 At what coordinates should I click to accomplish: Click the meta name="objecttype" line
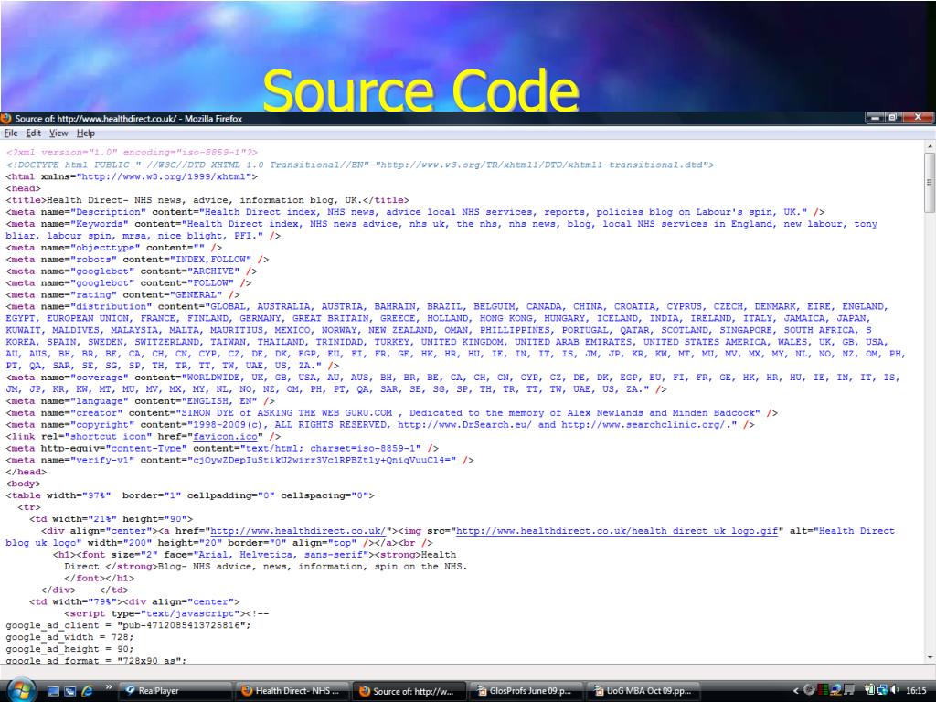pos(114,247)
